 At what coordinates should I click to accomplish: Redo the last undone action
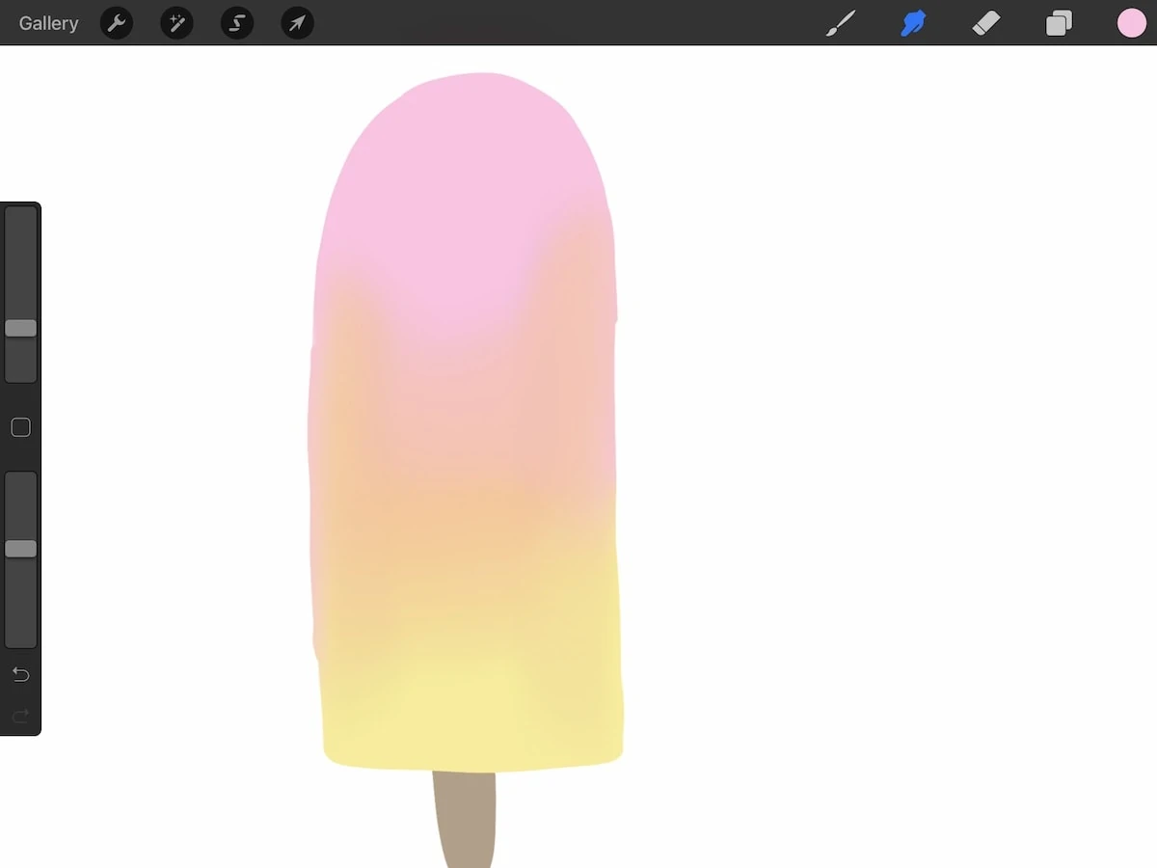click(x=21, y=716)
